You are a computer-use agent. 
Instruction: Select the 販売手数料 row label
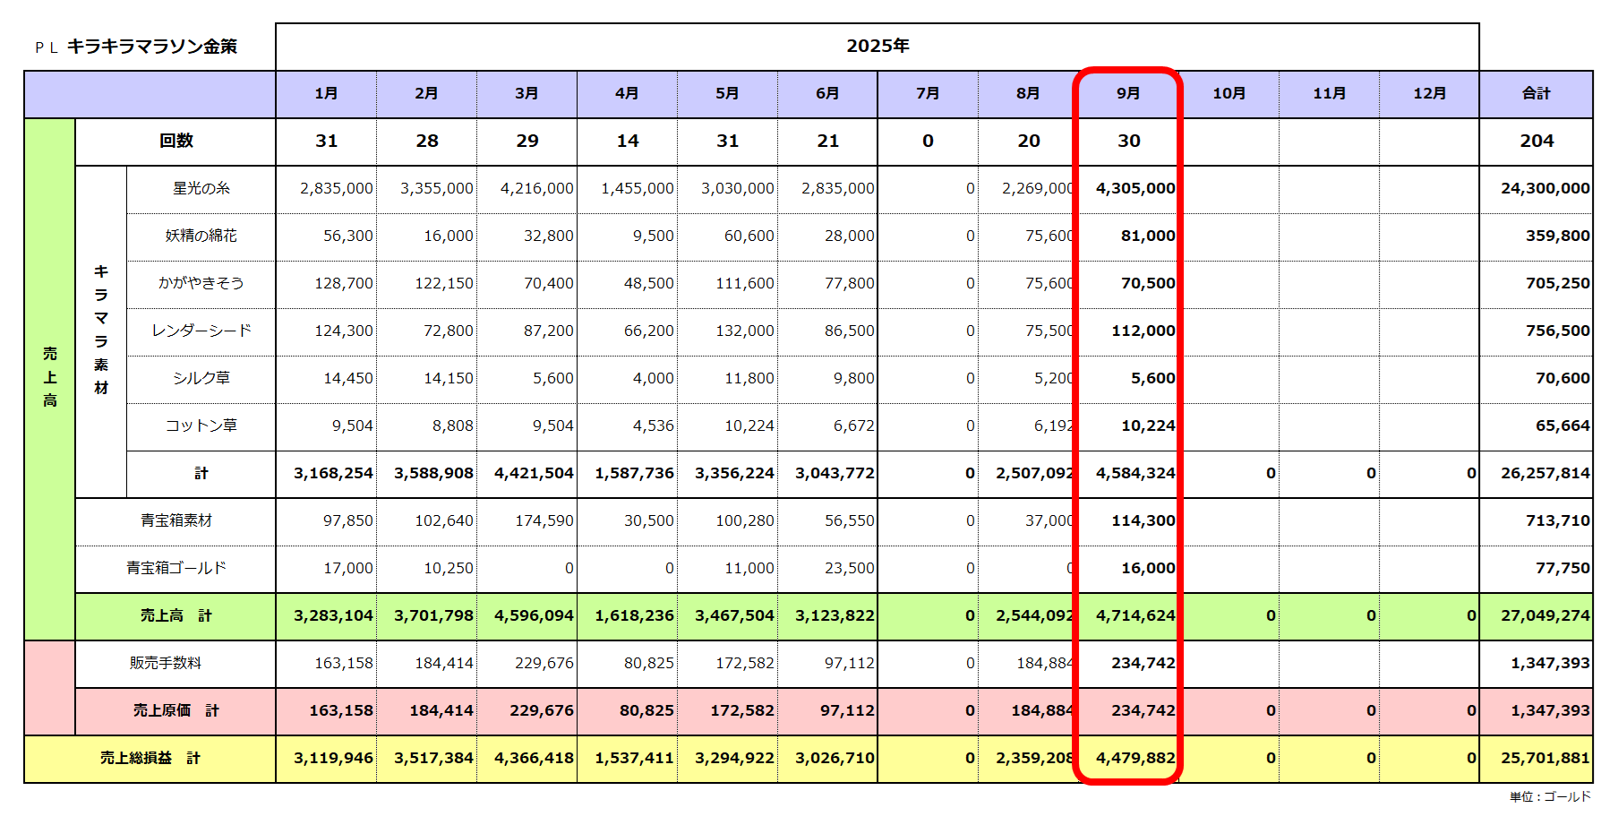(166, 663)
